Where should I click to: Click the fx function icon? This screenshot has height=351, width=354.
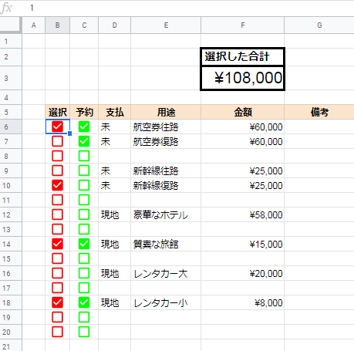pyautogui.click(x=6, y=8)
